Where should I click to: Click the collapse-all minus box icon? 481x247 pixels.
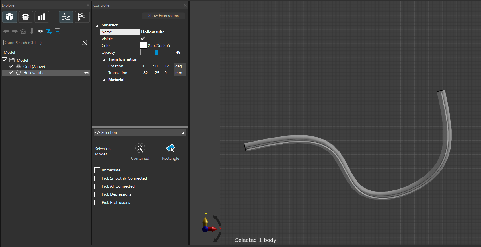tap(57, 31)
